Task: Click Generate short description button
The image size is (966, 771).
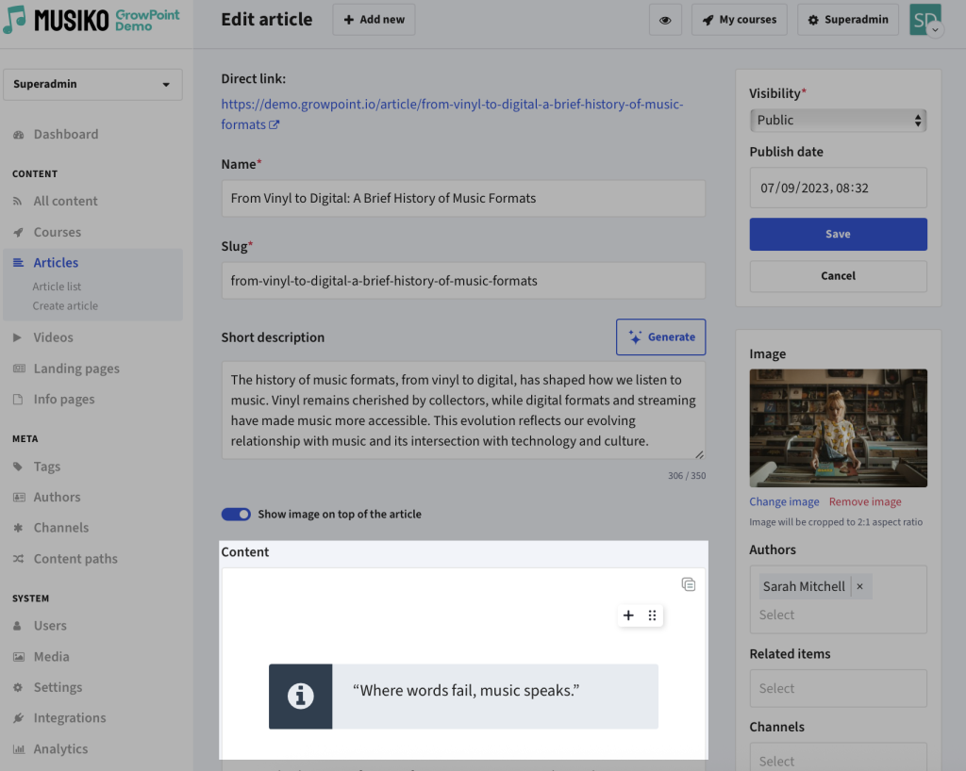Action: (x=660, y=336)
